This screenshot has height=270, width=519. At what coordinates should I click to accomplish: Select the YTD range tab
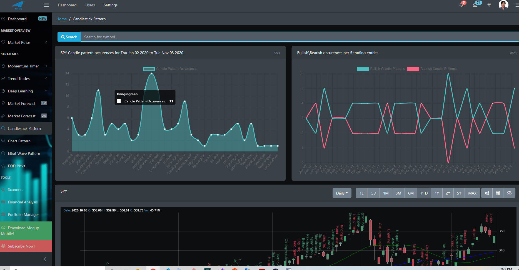click(x=424, y=193)
